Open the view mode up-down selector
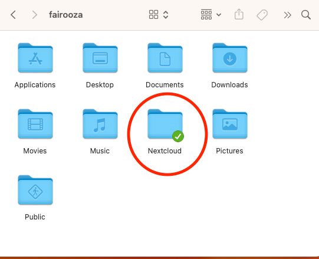The height and width of the screenshot is (259, 319). 166,15
